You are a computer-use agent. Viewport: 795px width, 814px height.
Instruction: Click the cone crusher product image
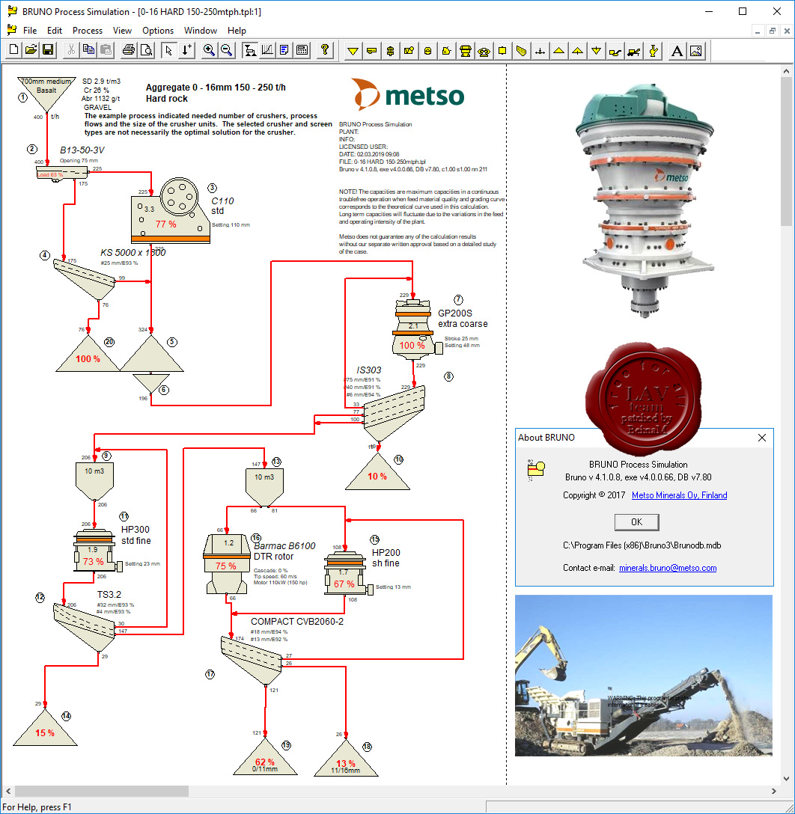pyautogui.click(x=645, y=201)
